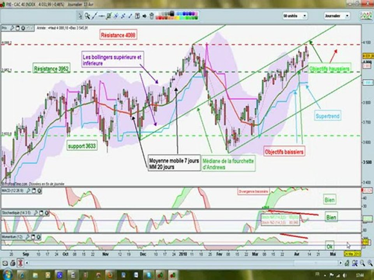Click the 'Bien' label in MACD panel
Screen dimensions: 374x280
(330, 199)
